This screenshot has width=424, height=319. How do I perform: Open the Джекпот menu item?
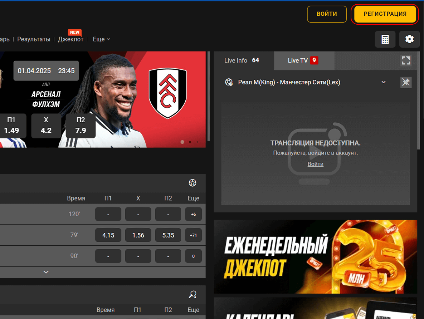click(x=70, y=39)
